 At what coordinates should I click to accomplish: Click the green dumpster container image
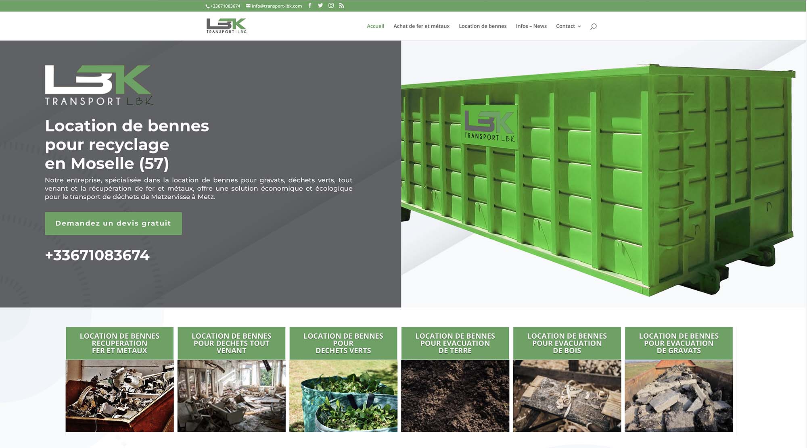pos(599,179)
